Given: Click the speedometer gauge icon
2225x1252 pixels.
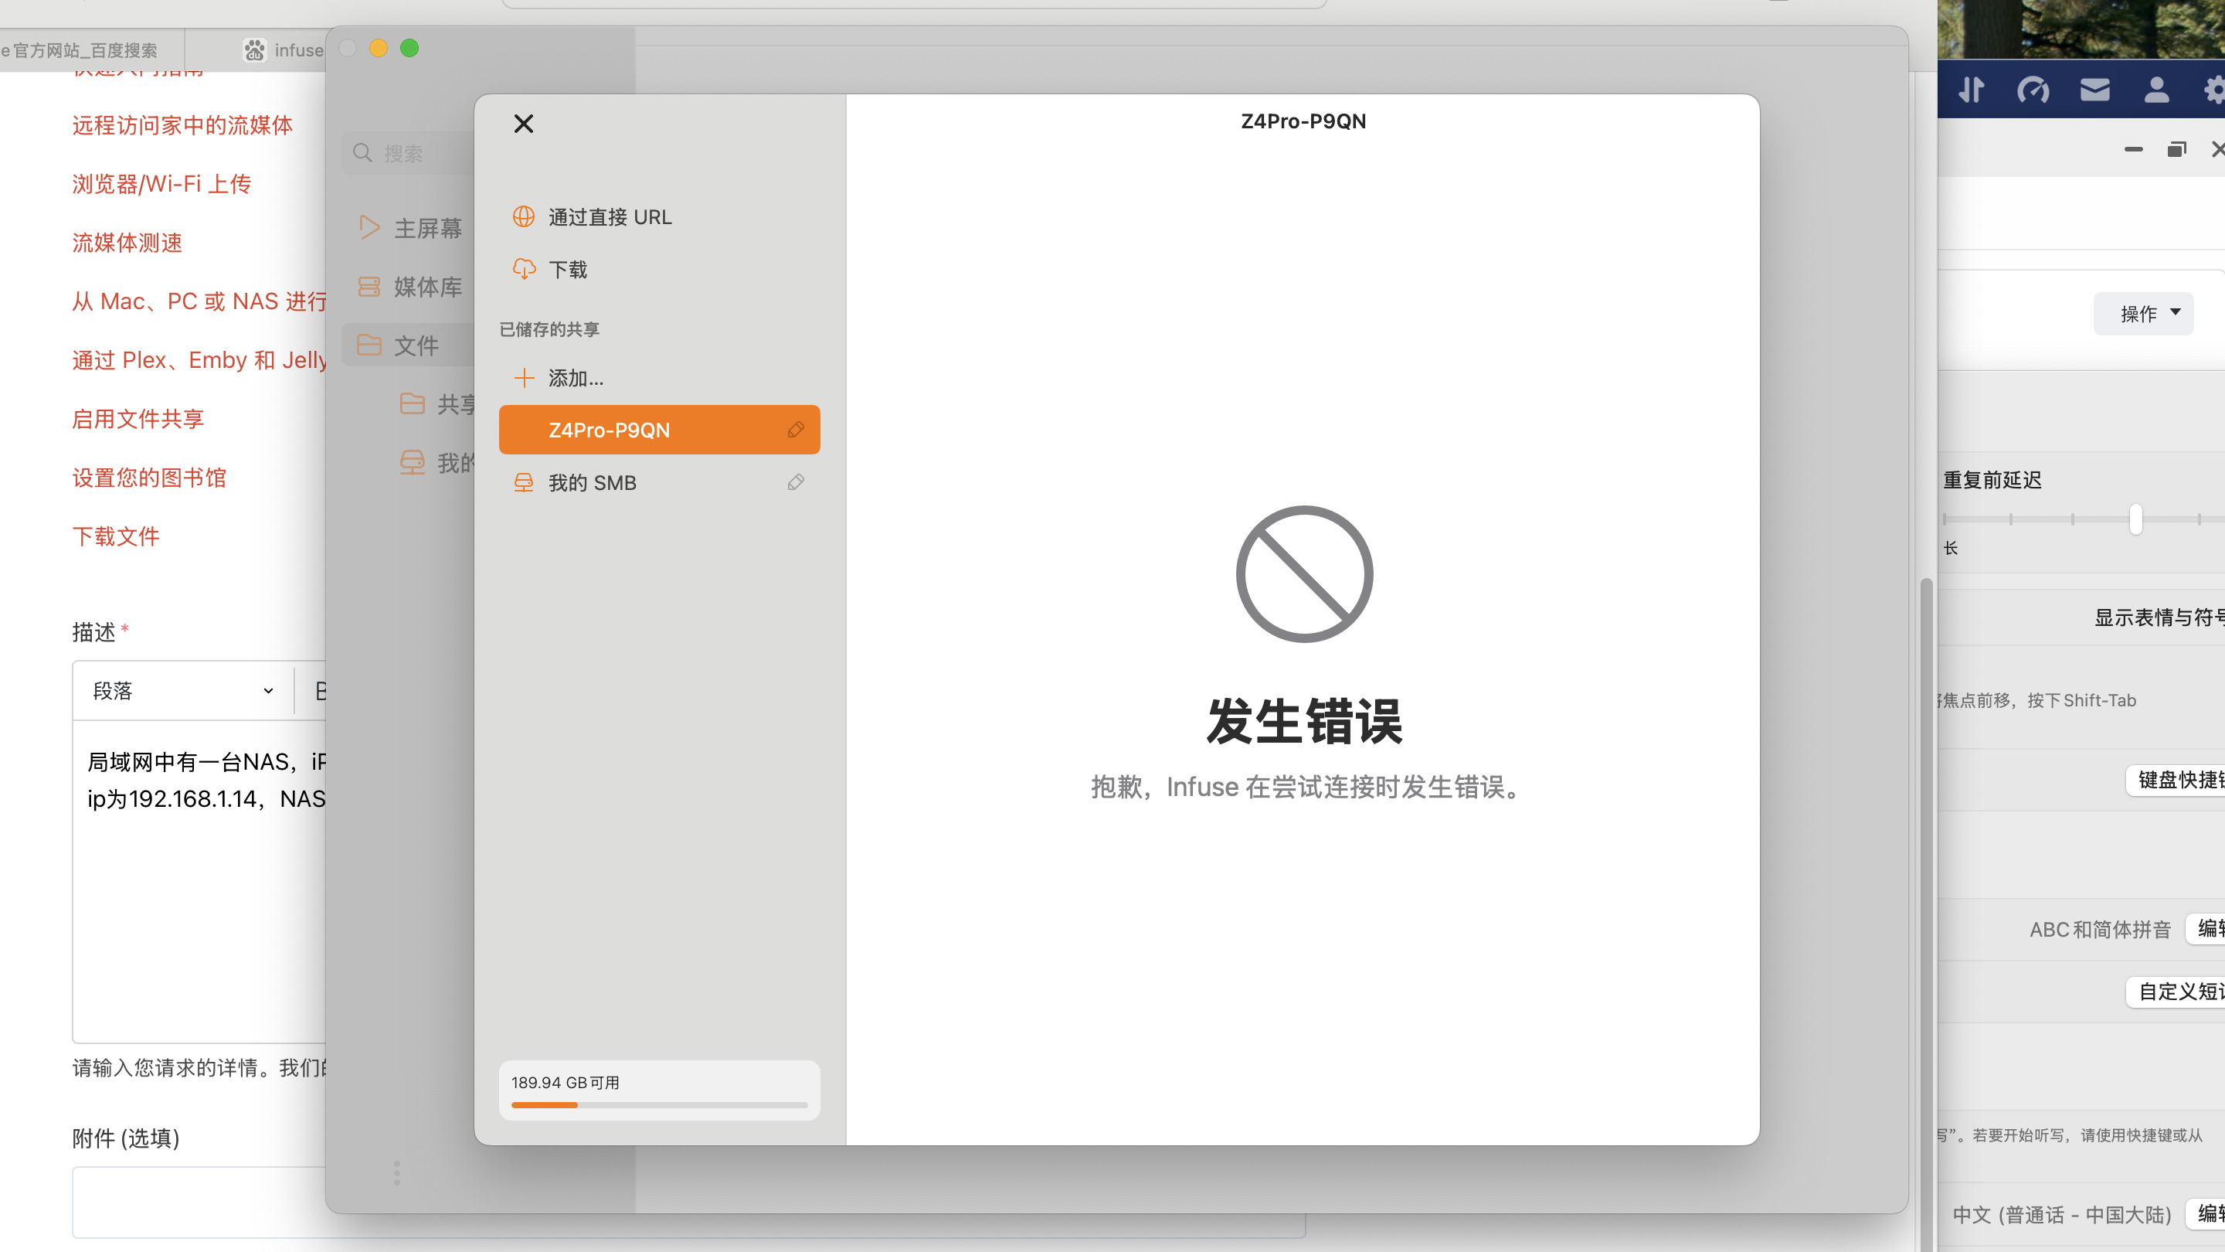Looking at the screenshot, I should tap(2033, 90).
